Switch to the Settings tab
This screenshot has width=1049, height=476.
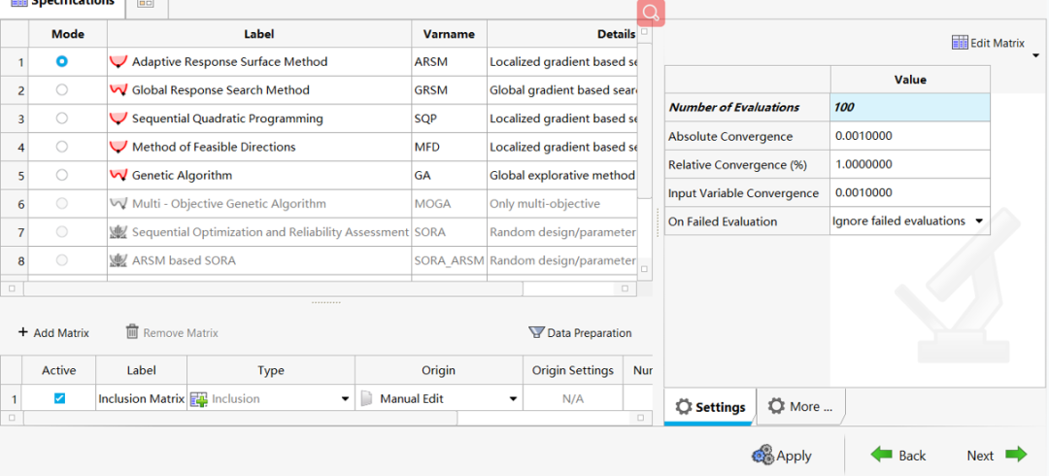tap(709, 407)
